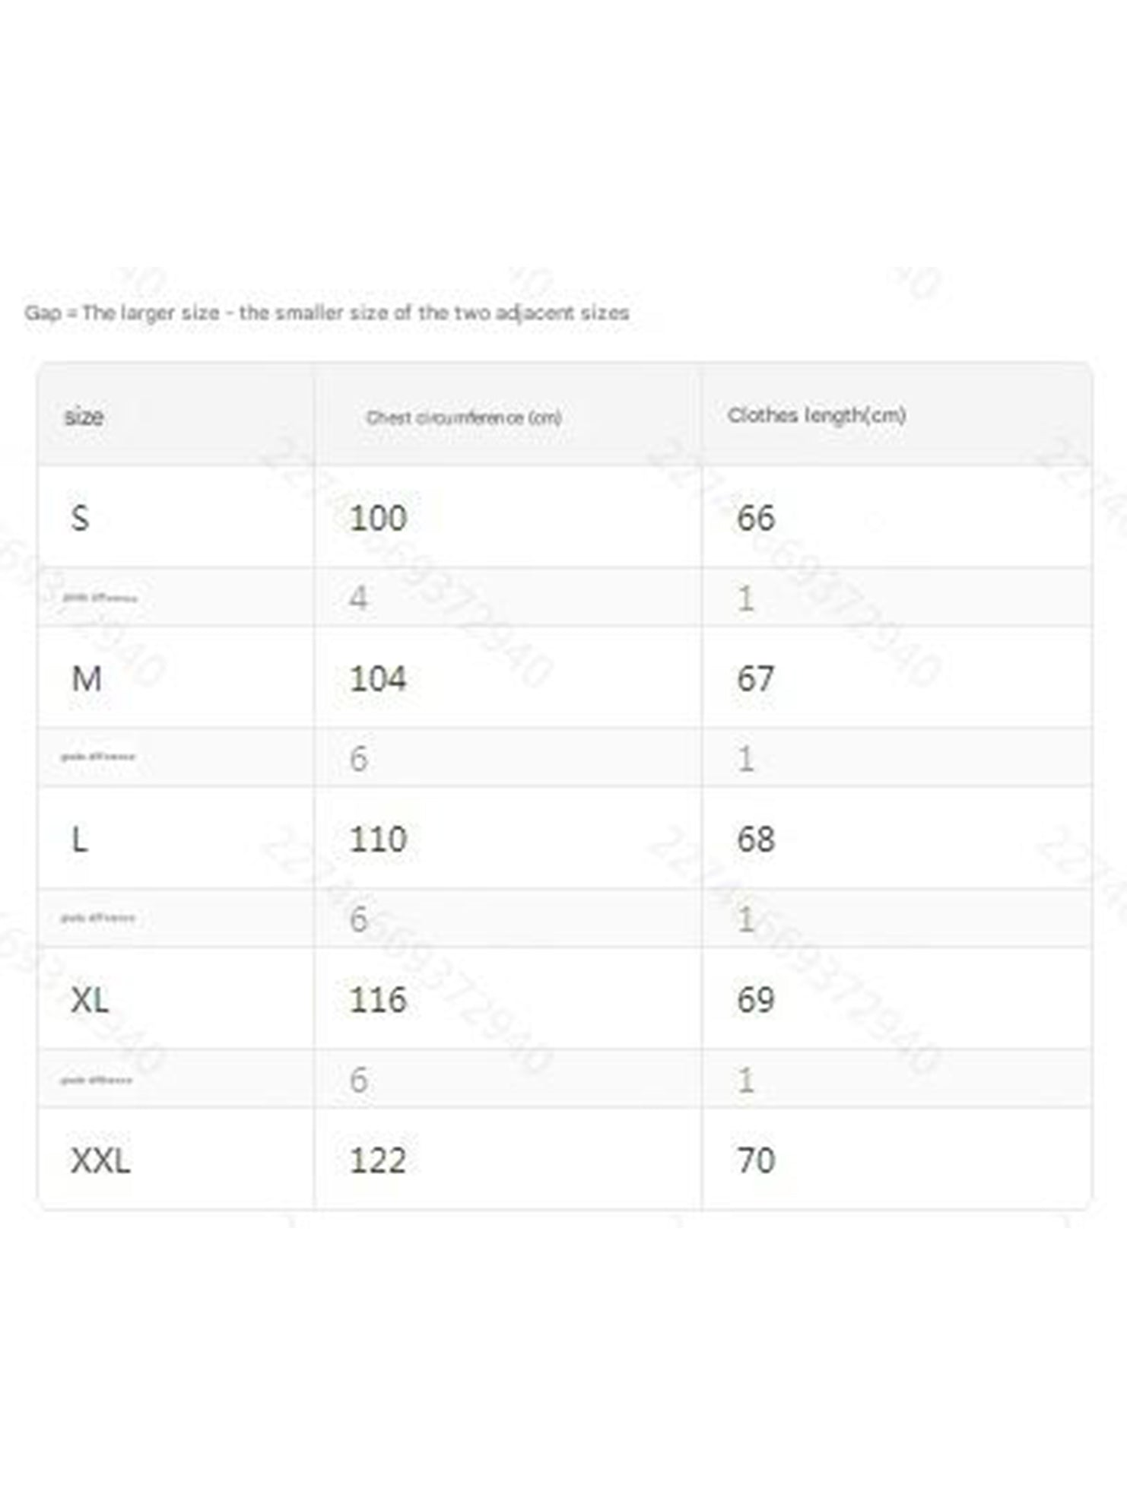Click the chest circumference value 116
This screenshot has height=1495, width=1127.
(x=378, y=1000)
